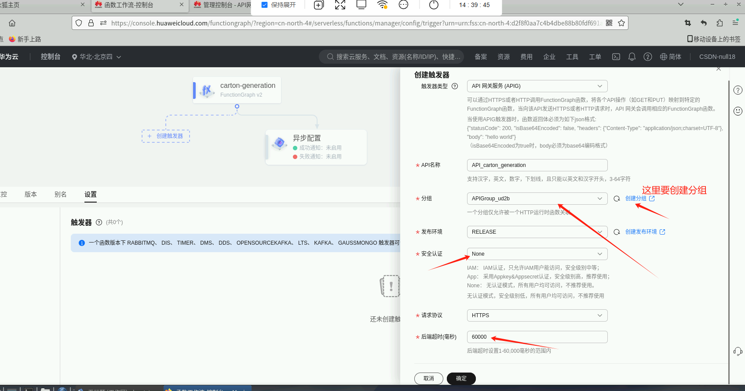This screenshot has height=391, width=745.
Task: Open the 安全认证 None dropdown
Action: tap(537, 254)
